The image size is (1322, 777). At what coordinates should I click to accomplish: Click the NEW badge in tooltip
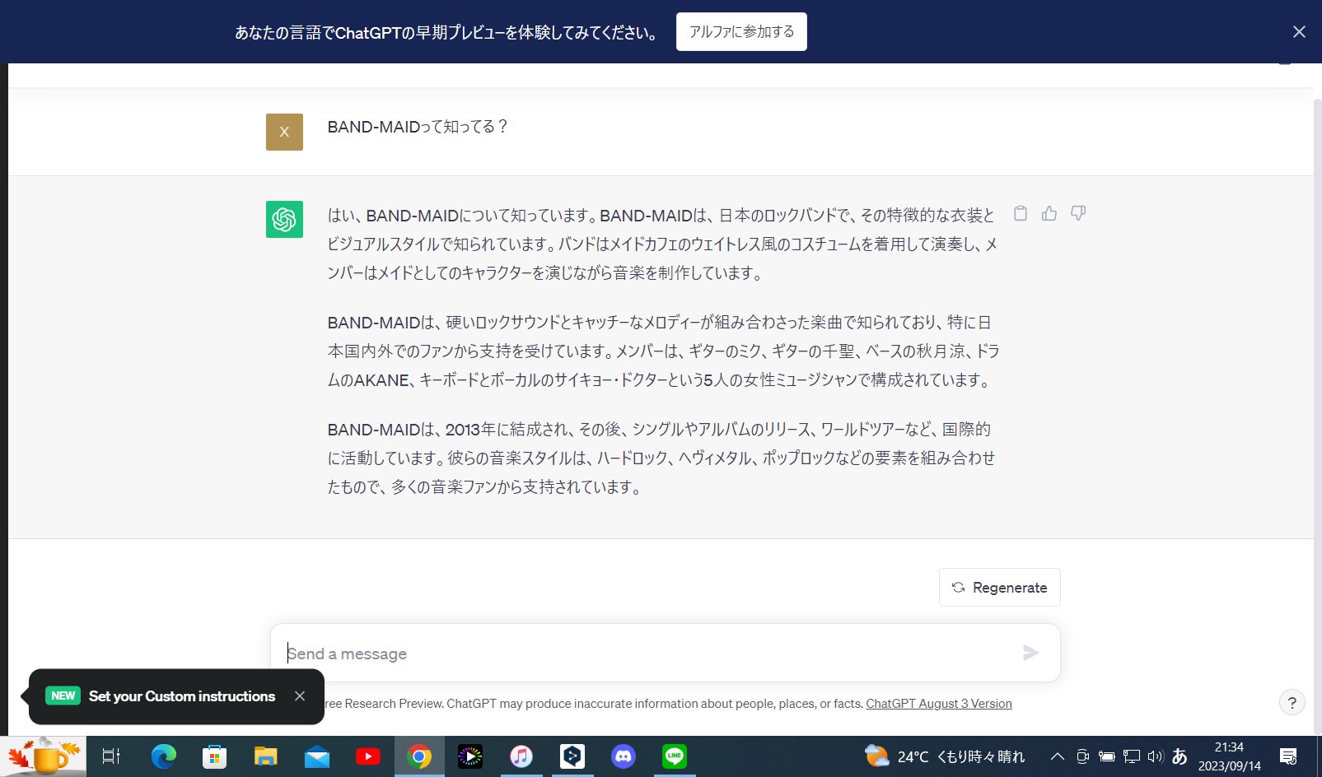[63, 696]
